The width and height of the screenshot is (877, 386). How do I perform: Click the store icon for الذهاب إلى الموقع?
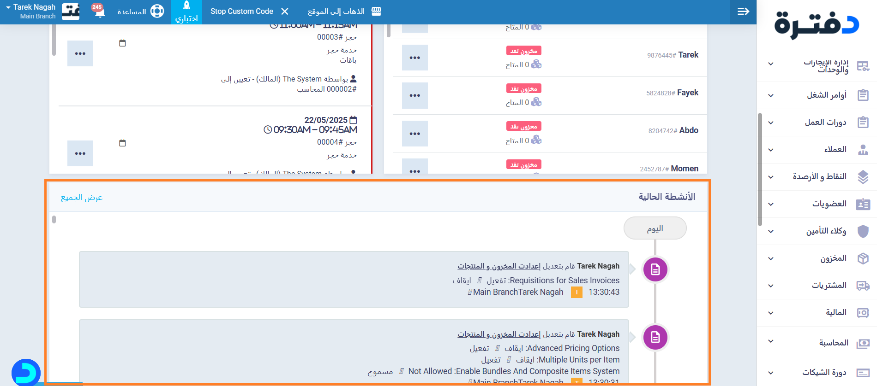tap(377, 12)
